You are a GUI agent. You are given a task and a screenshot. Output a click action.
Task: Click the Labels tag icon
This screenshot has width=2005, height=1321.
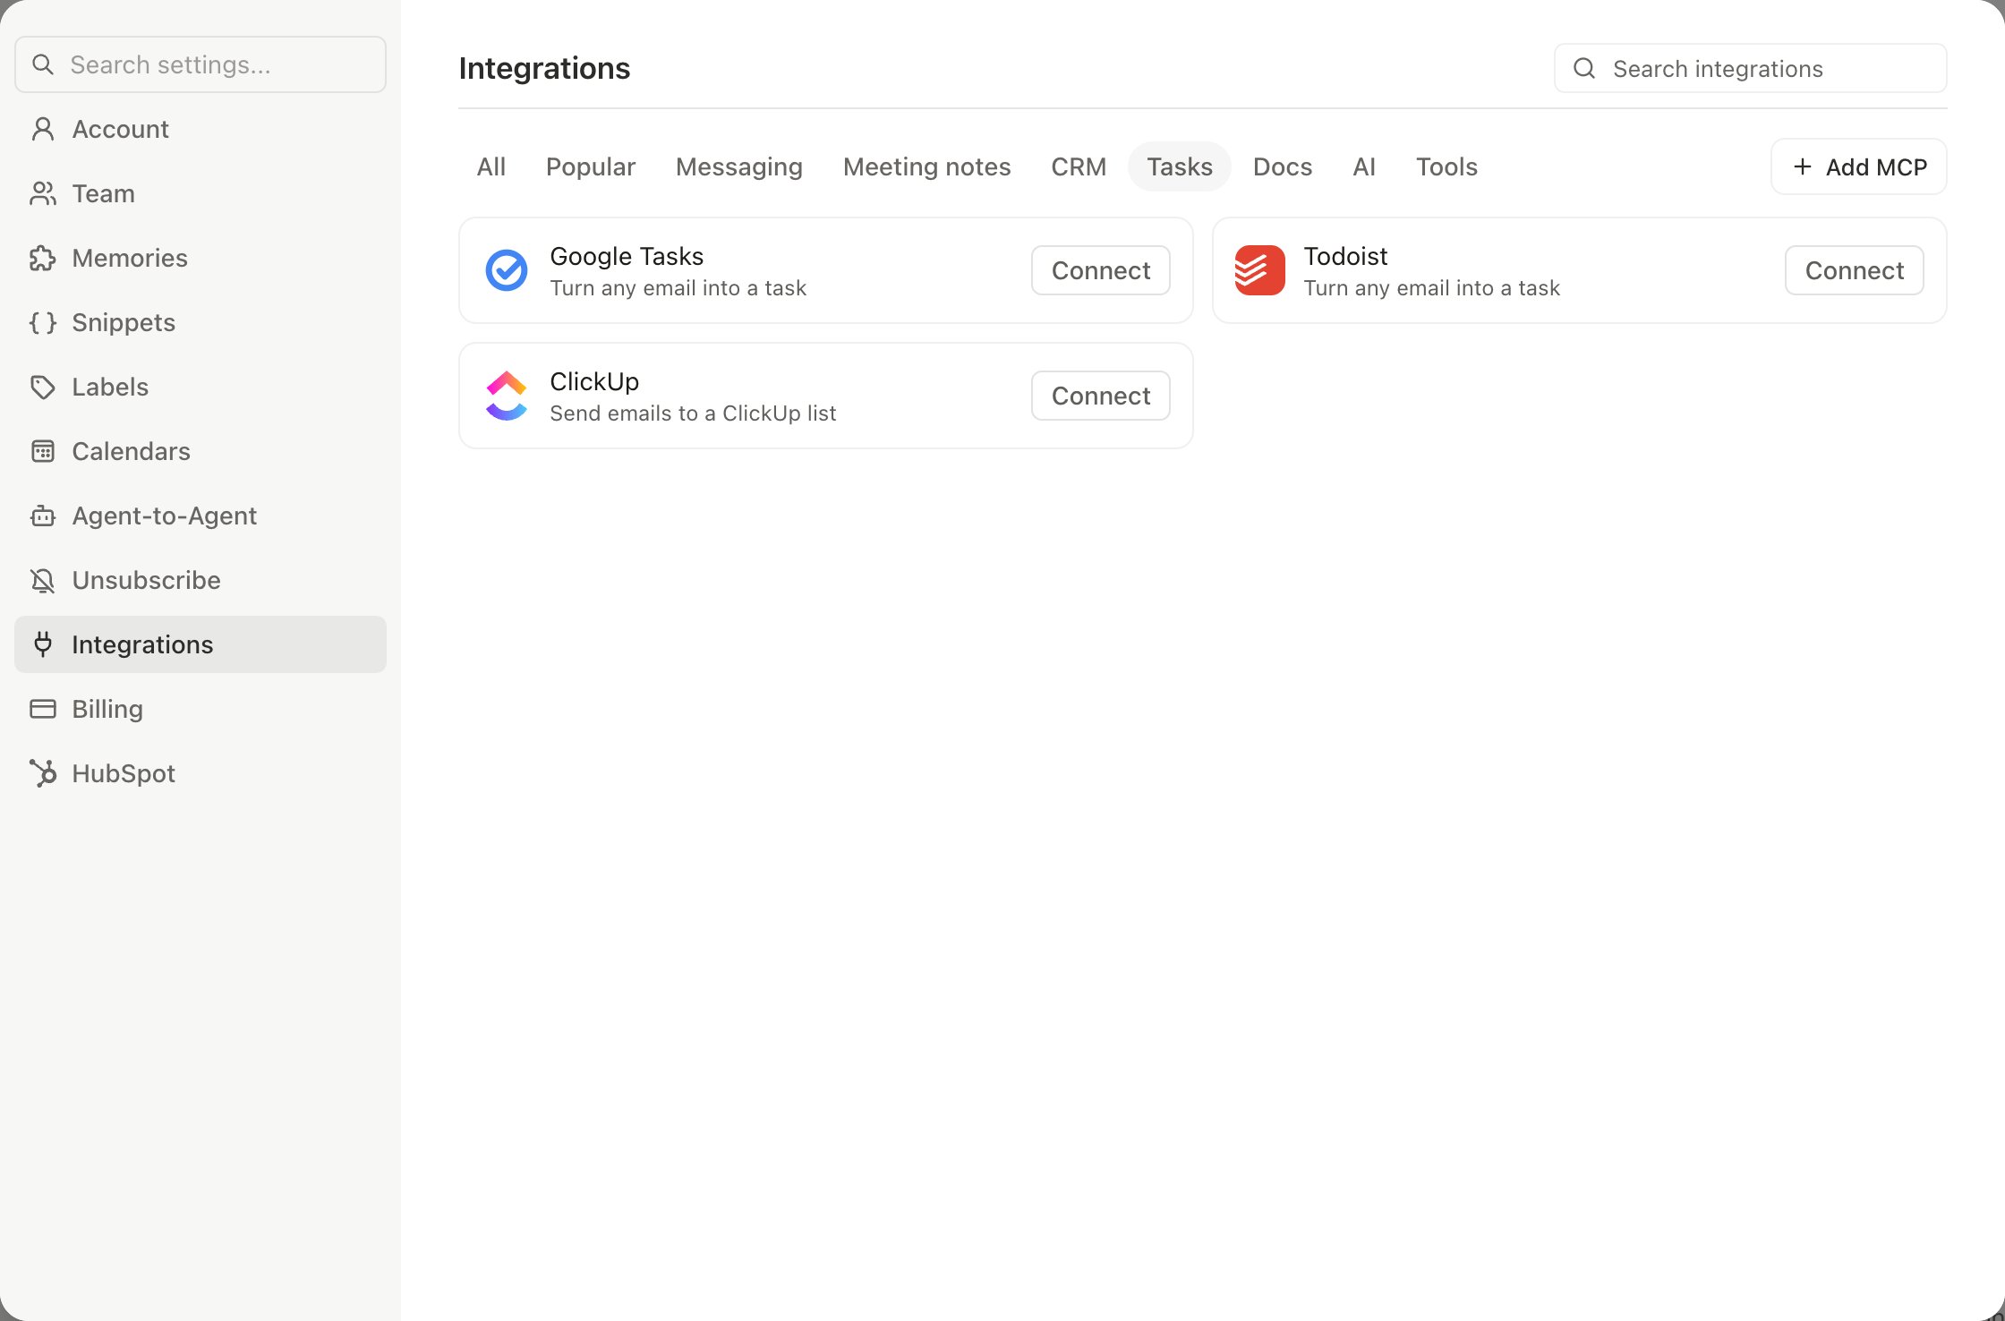[x=42, y=387]
